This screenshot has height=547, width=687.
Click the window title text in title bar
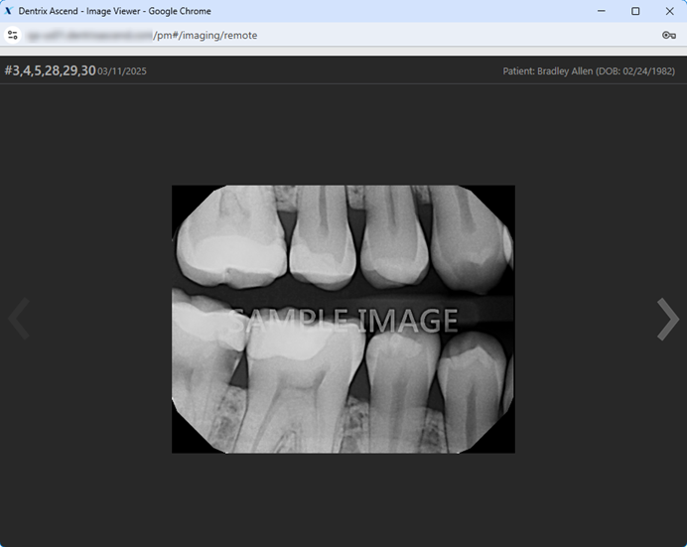[x=114, y=11]
